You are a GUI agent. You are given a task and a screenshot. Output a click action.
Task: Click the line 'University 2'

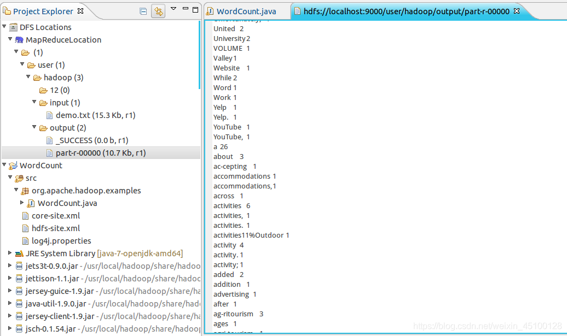(232, 39)
